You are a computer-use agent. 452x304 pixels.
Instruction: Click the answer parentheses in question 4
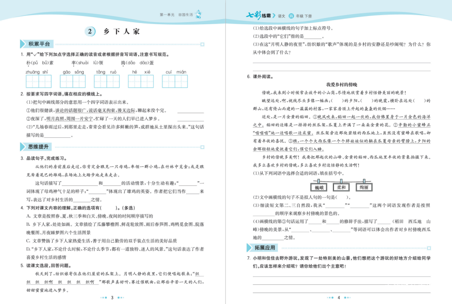pyautogui.click(x=108, y=208)
